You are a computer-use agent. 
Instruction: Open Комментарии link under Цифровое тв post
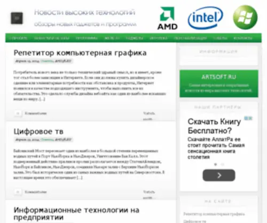point(36,192)
